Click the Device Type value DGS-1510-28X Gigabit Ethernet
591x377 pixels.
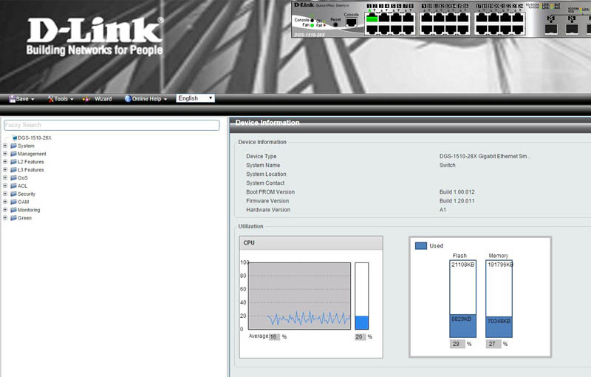pos(485,157)
